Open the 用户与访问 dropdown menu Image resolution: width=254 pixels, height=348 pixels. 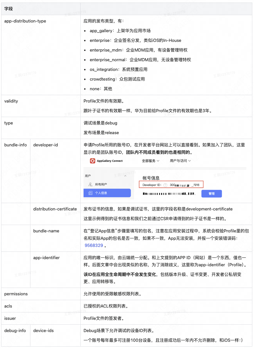point(180,161)
